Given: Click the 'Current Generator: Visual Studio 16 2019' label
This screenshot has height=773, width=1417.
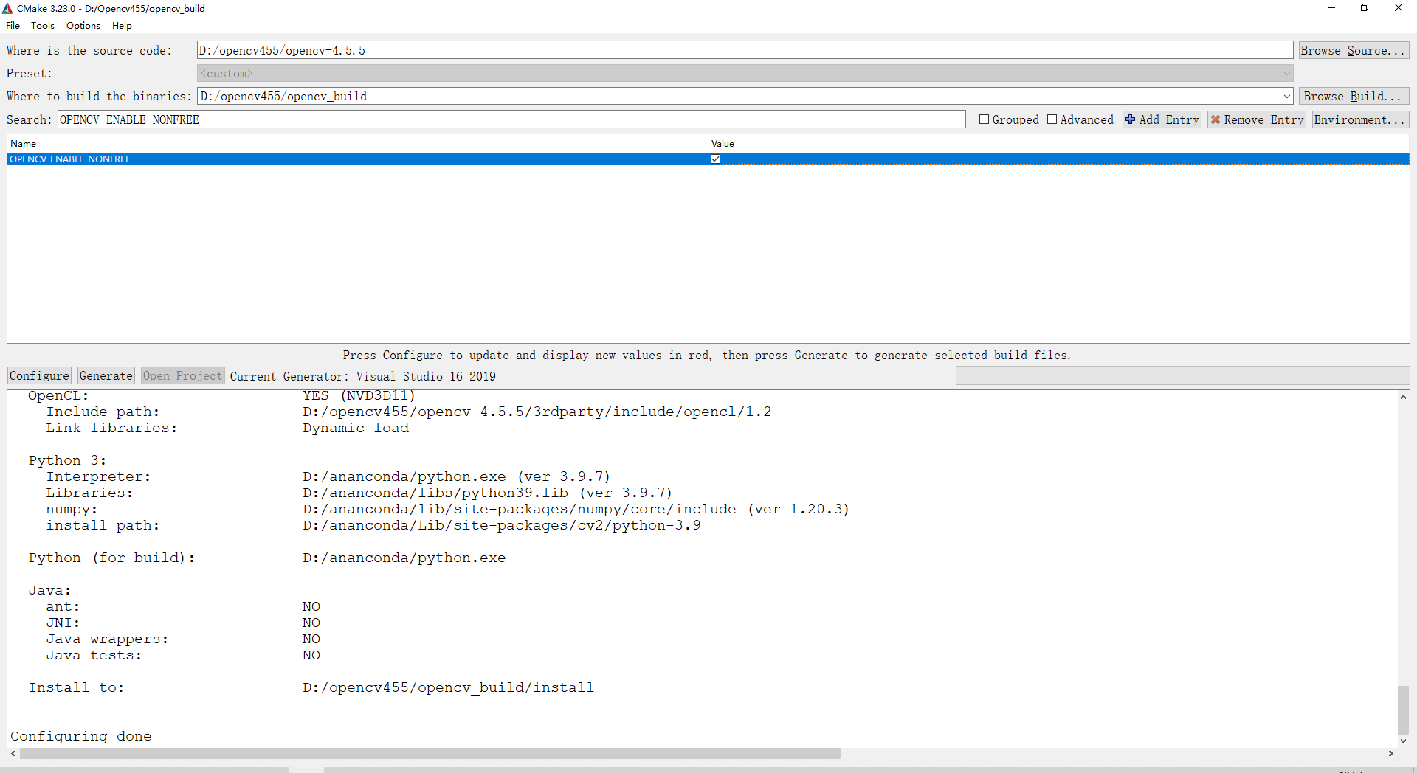Looking at the screenshot, I should tap(363, 376).
